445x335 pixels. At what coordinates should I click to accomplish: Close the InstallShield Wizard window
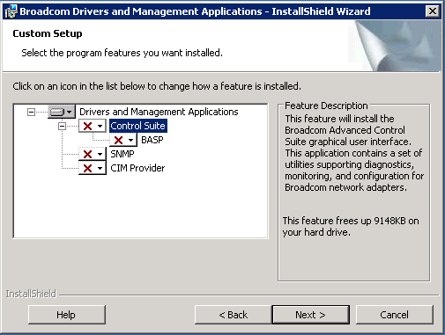433,11
